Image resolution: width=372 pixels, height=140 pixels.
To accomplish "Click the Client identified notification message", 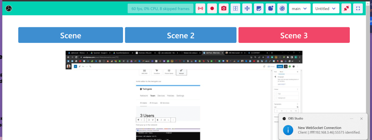I will click(329, 132).
